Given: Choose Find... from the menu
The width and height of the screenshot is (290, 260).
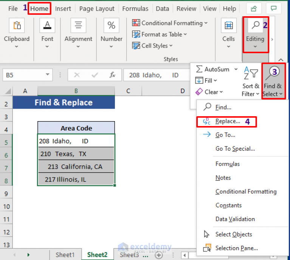Looking at the screenshot, I should click(x=242, y=107).
